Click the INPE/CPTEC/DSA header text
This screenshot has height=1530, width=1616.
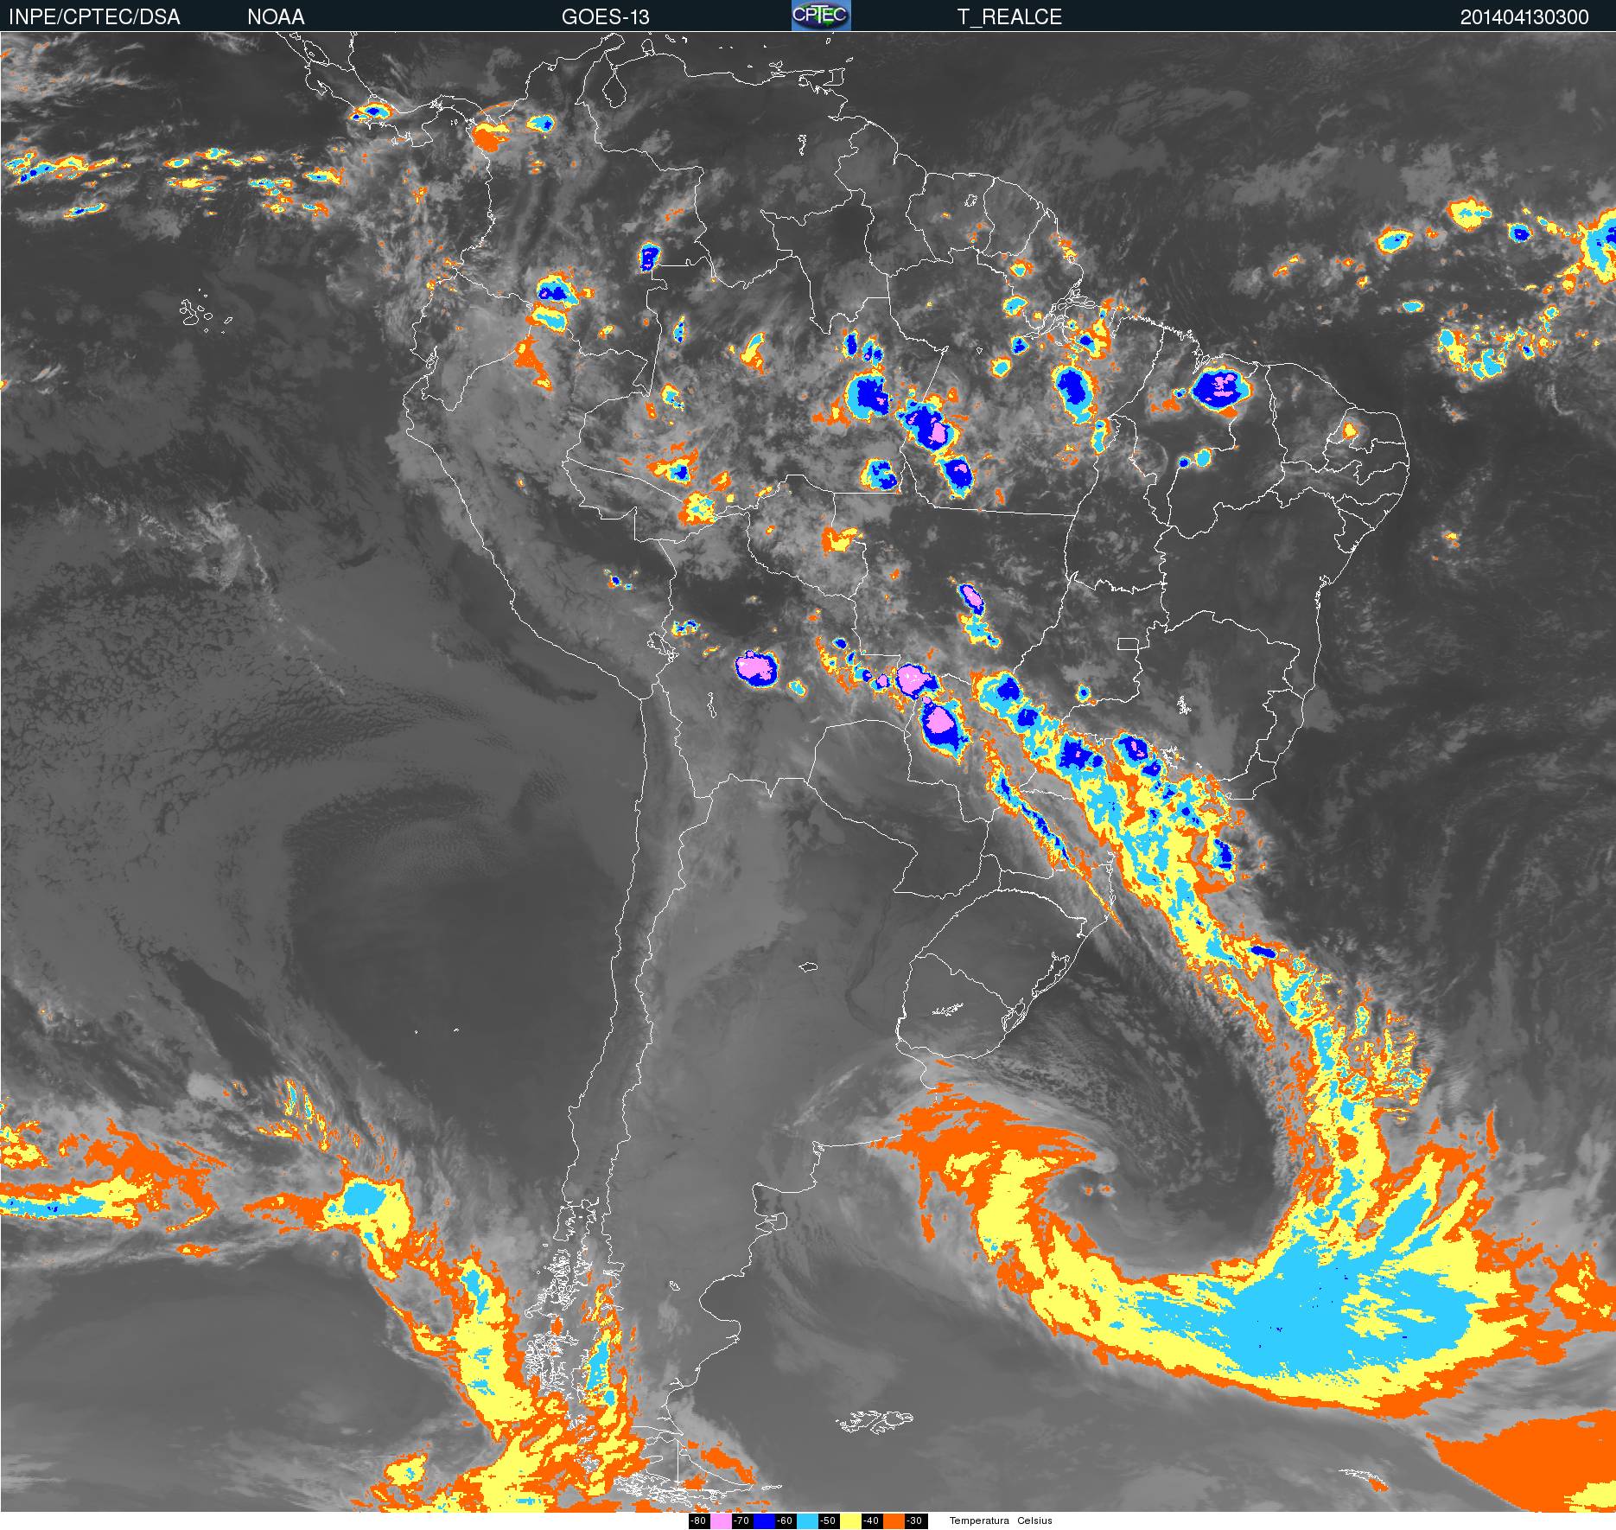click(x=94, y=17)
